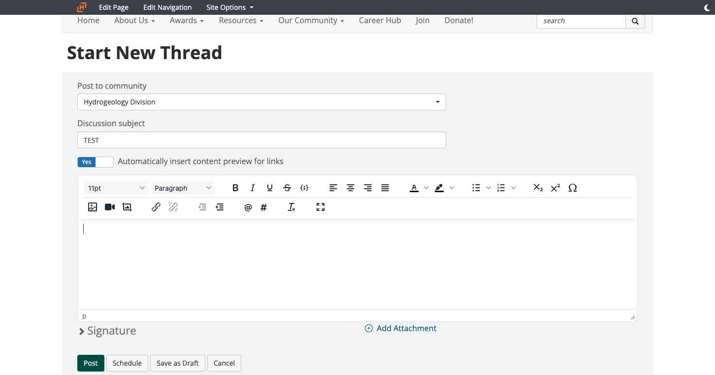Align text left
Screen dimensions: 715x375
(333, 188)
